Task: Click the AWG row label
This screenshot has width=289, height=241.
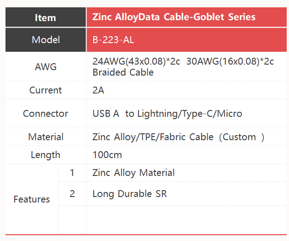Action: tap(46, 67)
